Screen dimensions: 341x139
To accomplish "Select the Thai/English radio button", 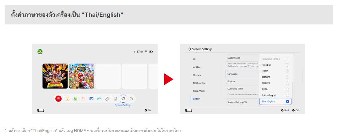I will (287, 101).
